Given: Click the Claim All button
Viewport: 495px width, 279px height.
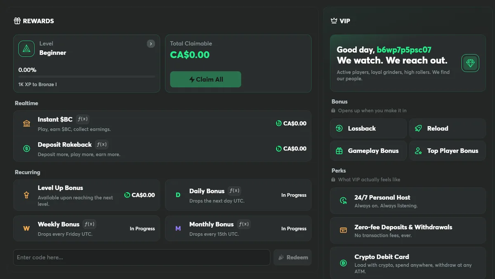Looking at the screenshot, I should (x=205, y=80).
